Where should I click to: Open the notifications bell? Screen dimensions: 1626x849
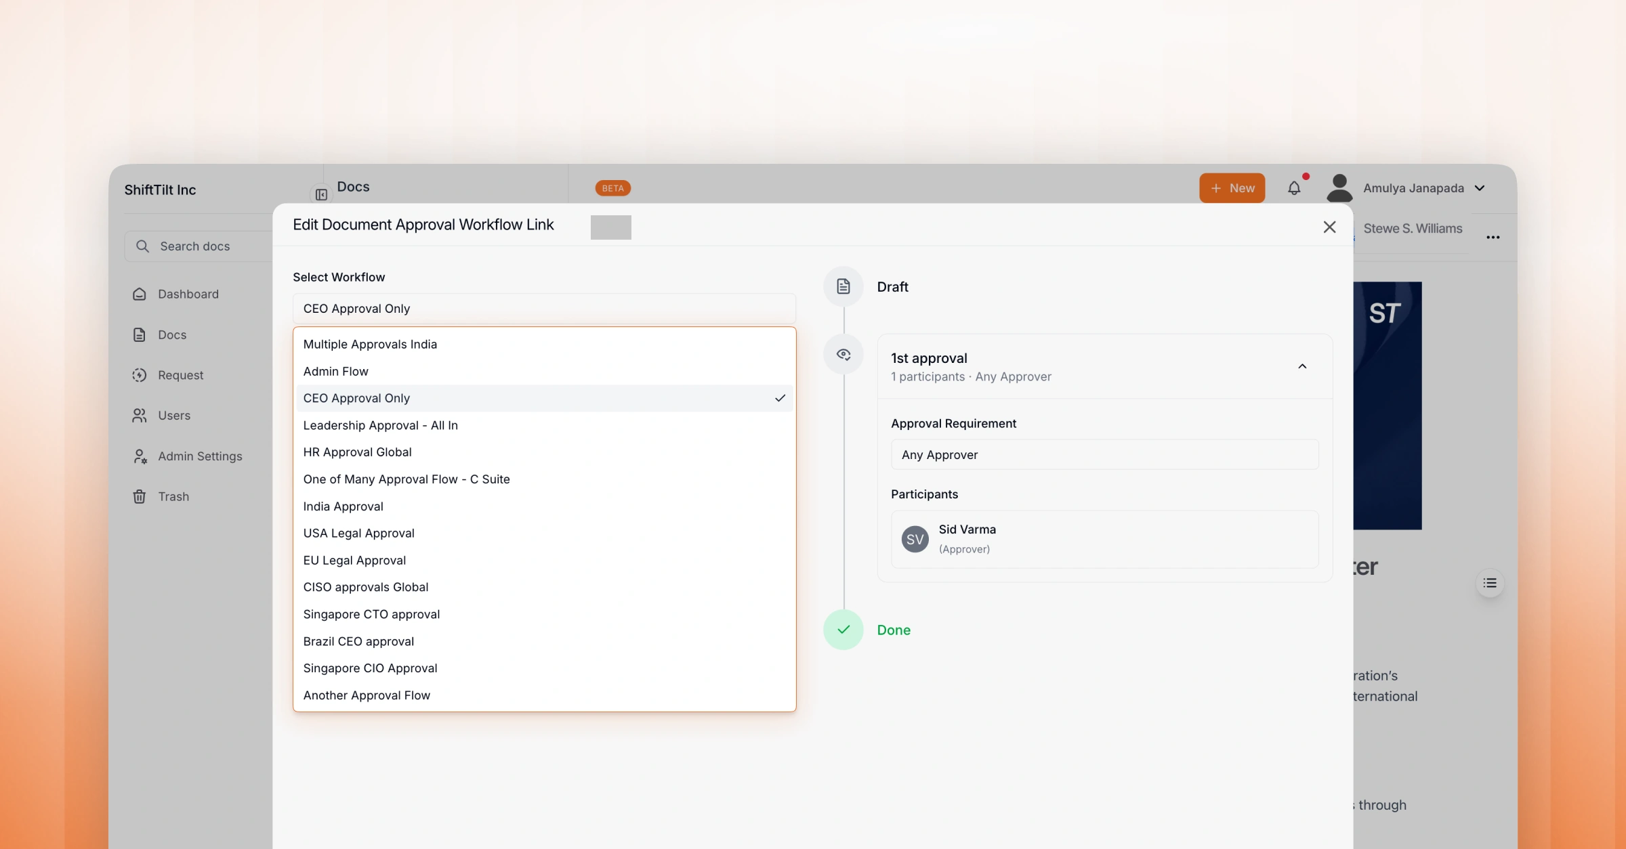[x=1294, y=188]
